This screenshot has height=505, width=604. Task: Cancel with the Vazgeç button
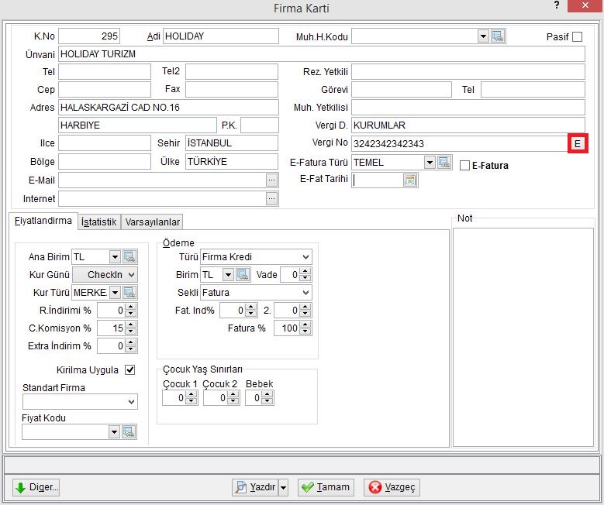pyautogui.click(x=392, y=487)
